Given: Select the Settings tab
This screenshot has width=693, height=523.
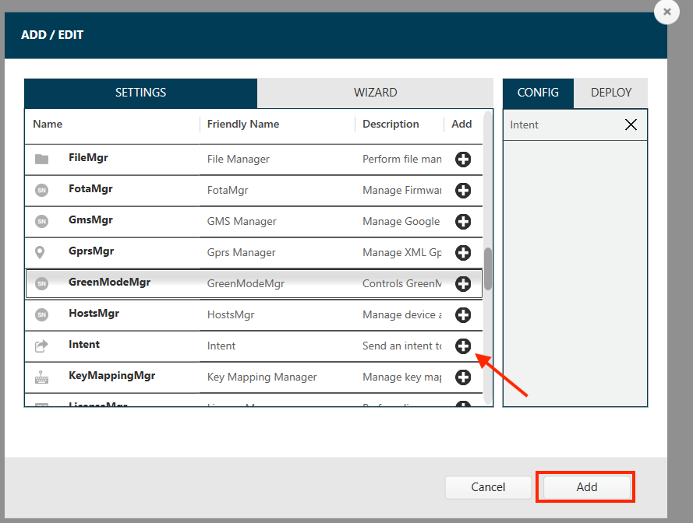Looking at the screenshot, I should (x=140, y=93).
